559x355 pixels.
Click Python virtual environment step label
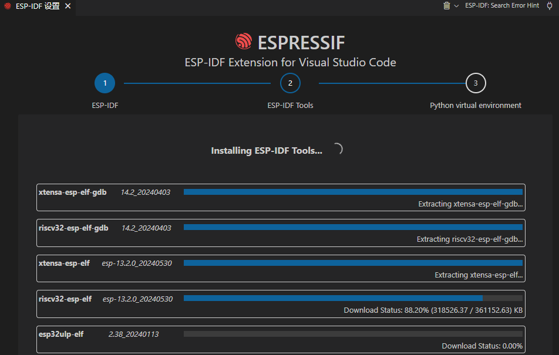coord(476,106)
